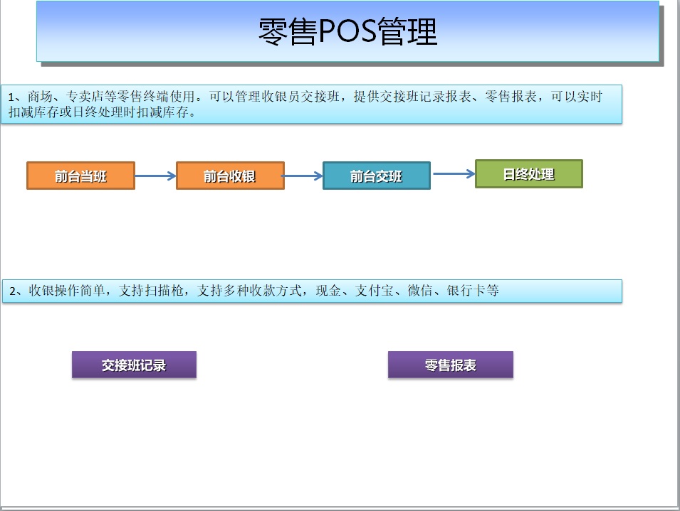Image resolution: width=680 pixels, height=511 pixels.
Task: Click the 零售POS管理 title banner
Action: coord(347,31)
